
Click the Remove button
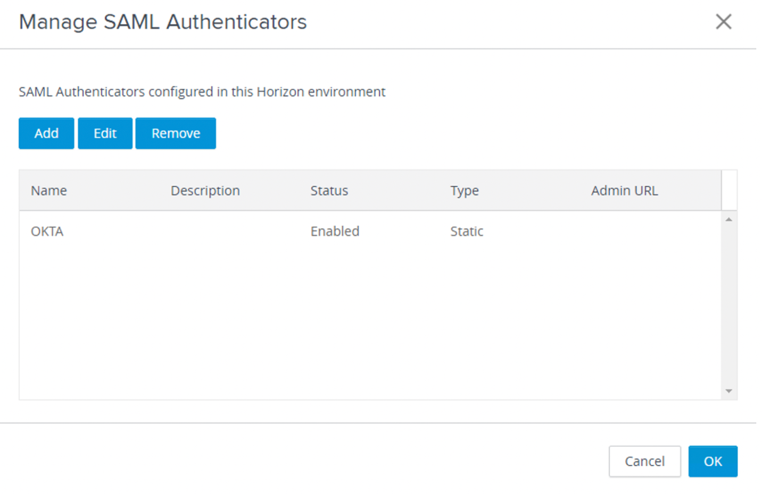(176, 133)
